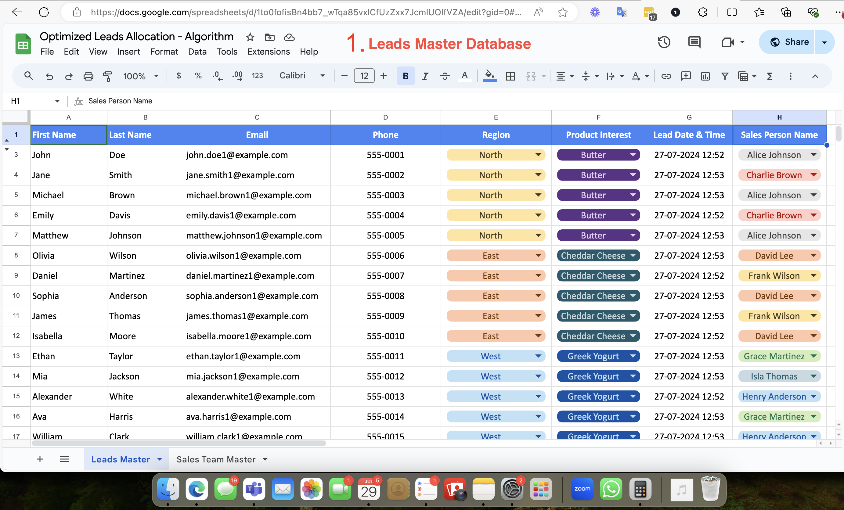
Task: Decrease font size minus button
Action: tap(344, 76)
